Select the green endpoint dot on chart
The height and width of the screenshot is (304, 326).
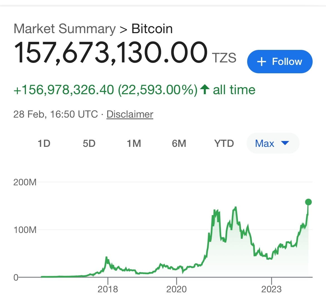(x=308, y=202)
